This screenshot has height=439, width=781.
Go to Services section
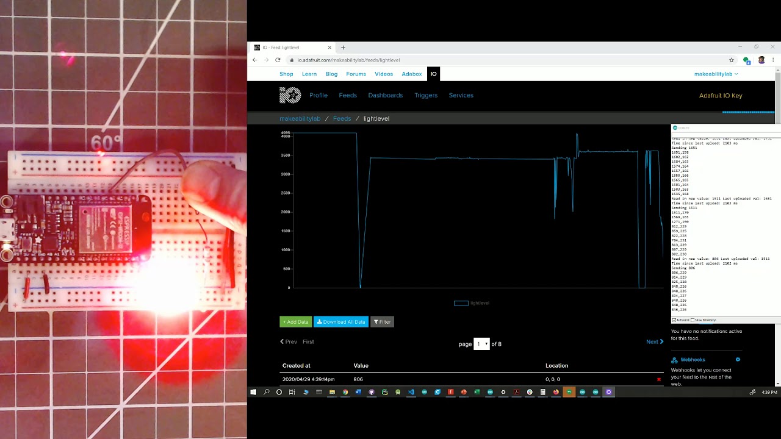[x=461, y=95]
